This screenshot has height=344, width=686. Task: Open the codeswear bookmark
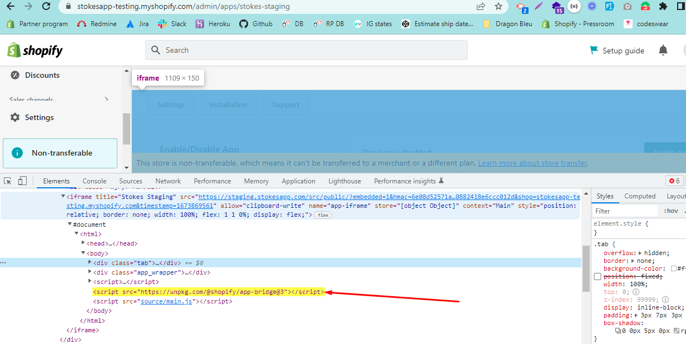coord(646,24)
